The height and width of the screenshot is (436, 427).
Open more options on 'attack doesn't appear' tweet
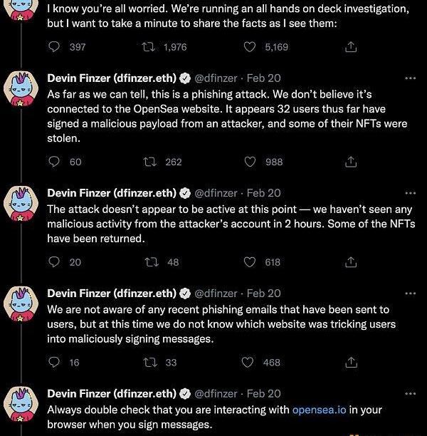tap(410, 192)
